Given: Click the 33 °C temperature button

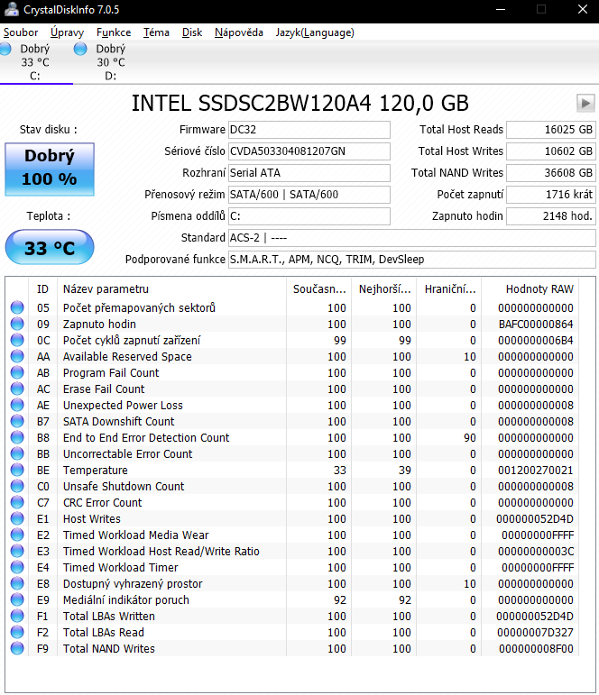Looking at the screenshot, I should click(x=50, y=248).
